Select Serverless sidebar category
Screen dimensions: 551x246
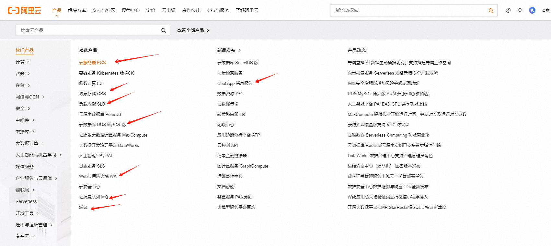click(26, 201)
